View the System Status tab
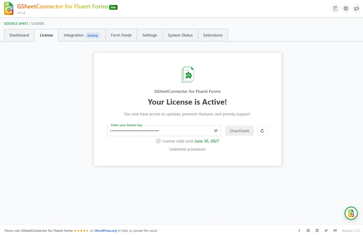The height and width of the screenshot is (235, 363). pos(180,35)
